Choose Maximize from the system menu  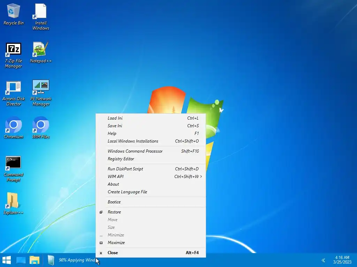pos(151,243)
